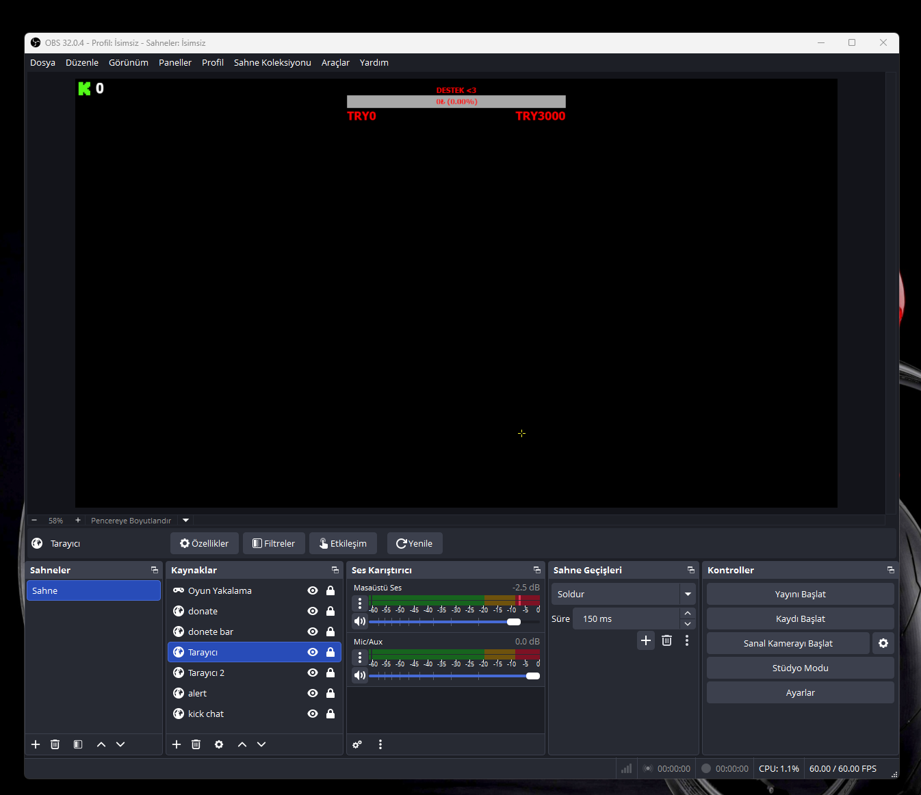The width and height of the screenshot is (921, 795).
Task: Open the Araçlar menu
Action: click(335, 62)
